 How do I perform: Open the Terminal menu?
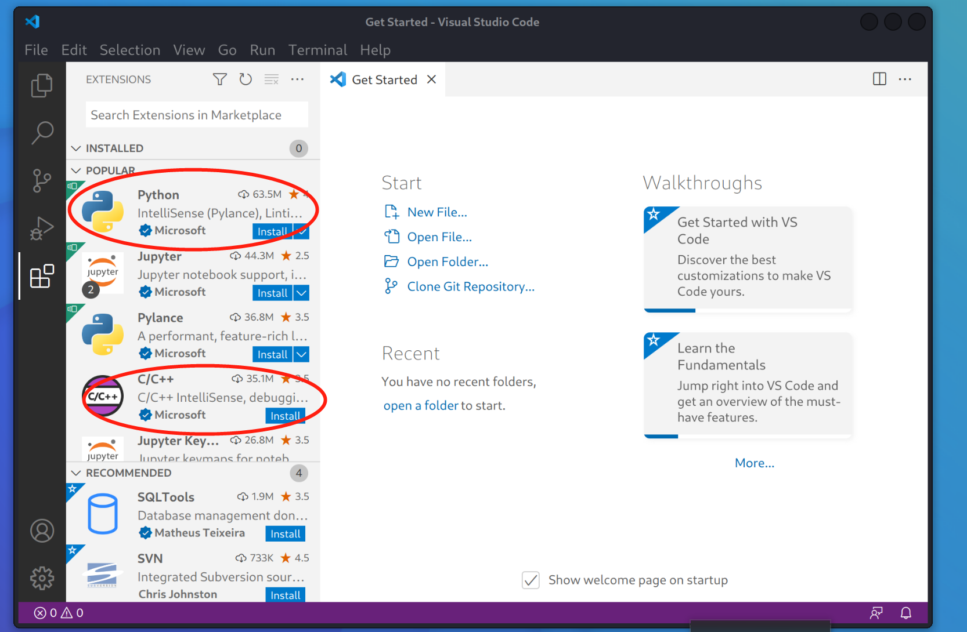tap(317, 50)
